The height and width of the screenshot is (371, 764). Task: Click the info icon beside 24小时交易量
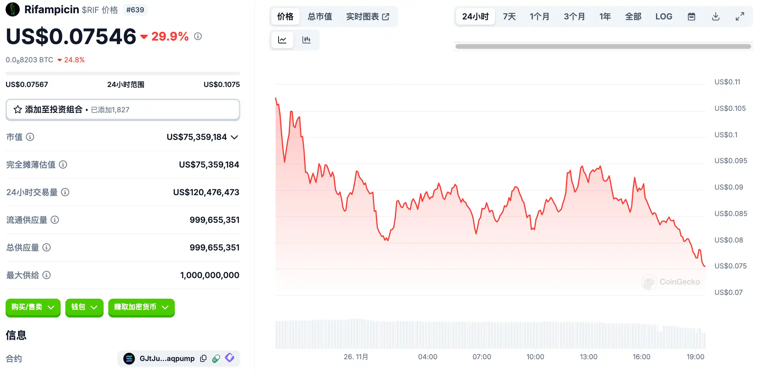(x=65, y=192)
